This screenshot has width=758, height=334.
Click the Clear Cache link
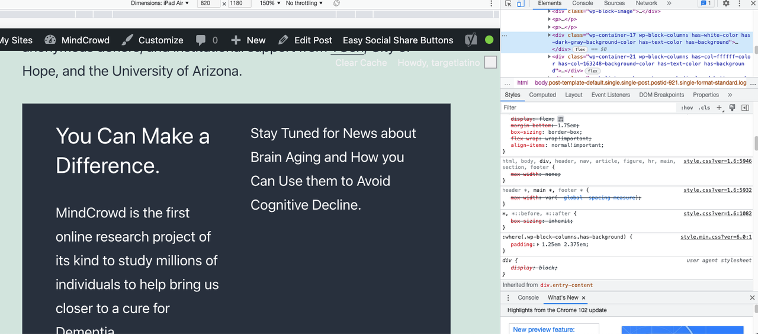[x=361, y=63]
